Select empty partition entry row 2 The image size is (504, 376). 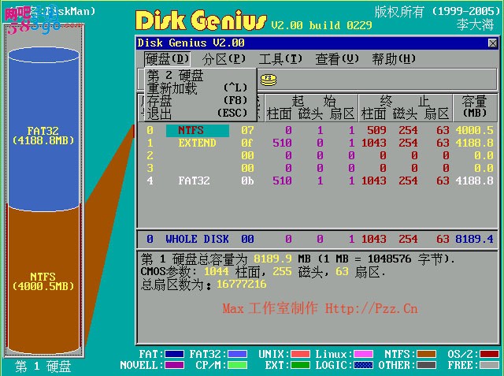[320, 155]
